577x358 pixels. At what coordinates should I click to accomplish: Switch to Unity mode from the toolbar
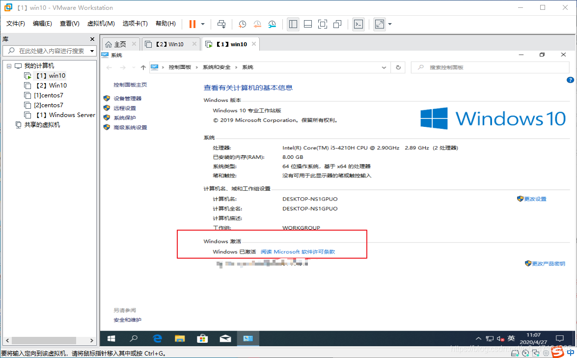(x=337, y=24)
